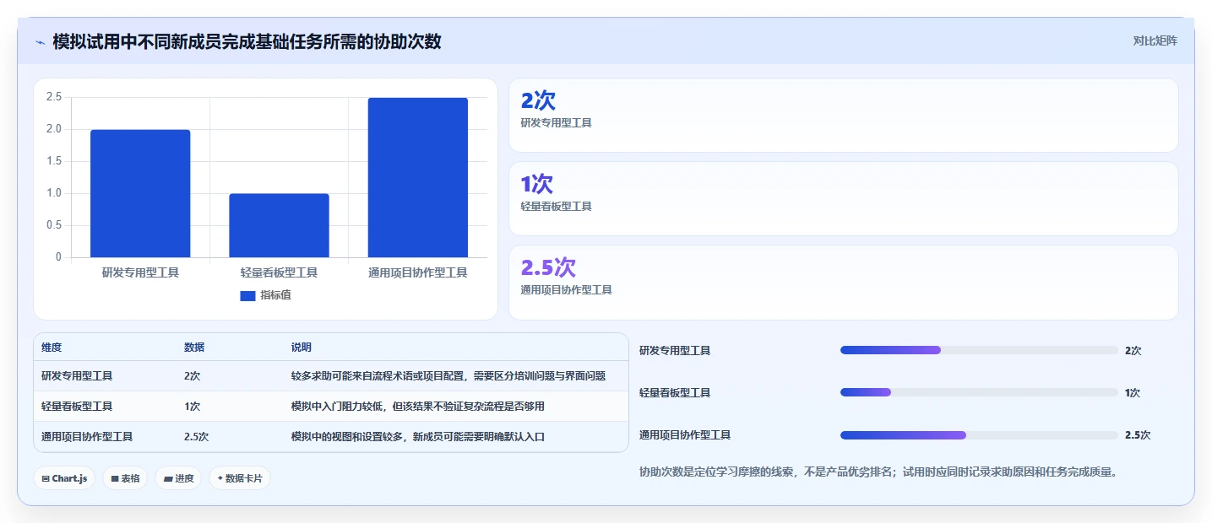Open the 2次 研发专用型工具 data card
Image resolution: width=1212 pixels, height=523 pixels.
point(843,115)
